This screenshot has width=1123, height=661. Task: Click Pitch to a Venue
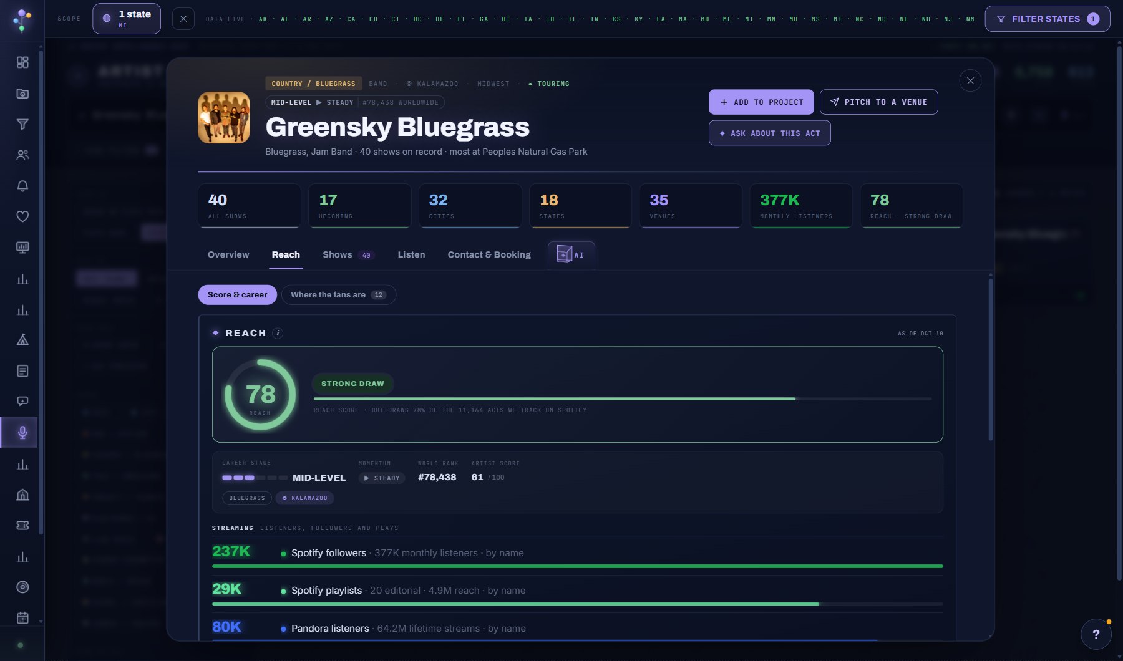878,102
